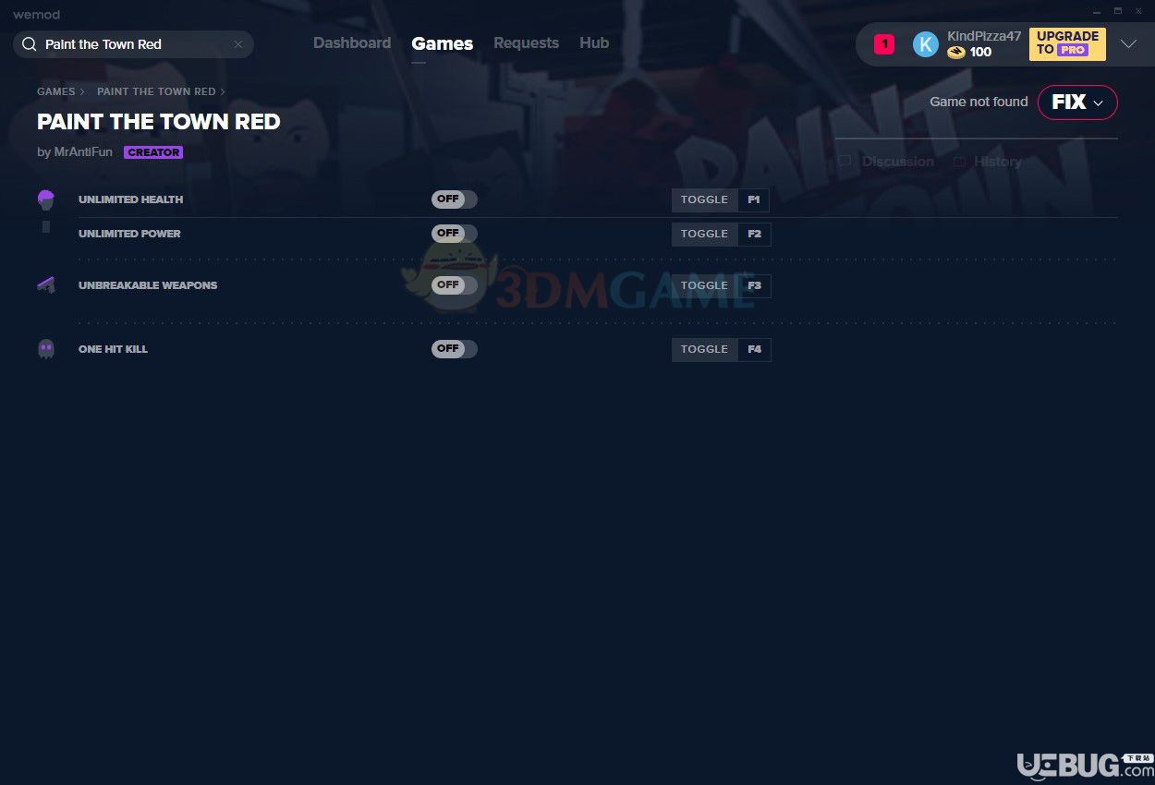Click Upgrade to Pro button
This screenshot has width=1155, height=785.
point(1067,44)
